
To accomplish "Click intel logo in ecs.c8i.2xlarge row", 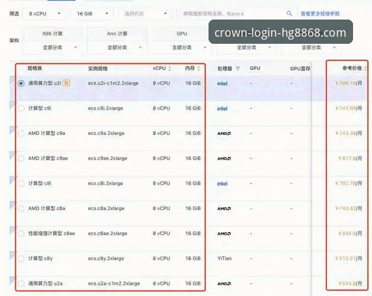I will 222,184.
